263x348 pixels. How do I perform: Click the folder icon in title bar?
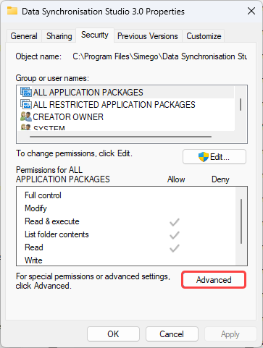12,11
